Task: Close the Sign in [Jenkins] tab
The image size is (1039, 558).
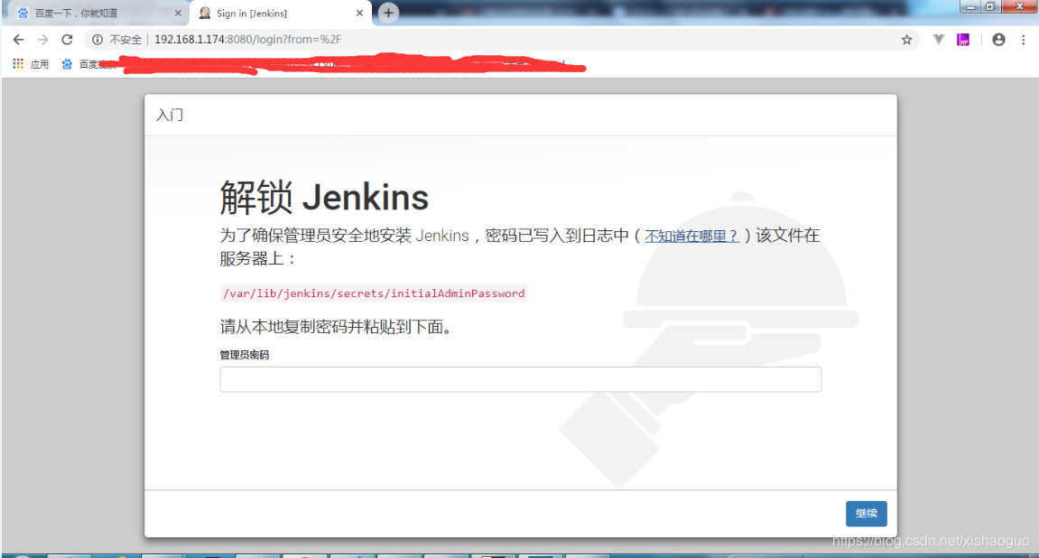Action: click(359, 14)
